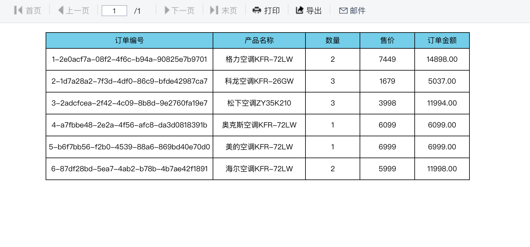Select the 数量 column header

(333, 40)
